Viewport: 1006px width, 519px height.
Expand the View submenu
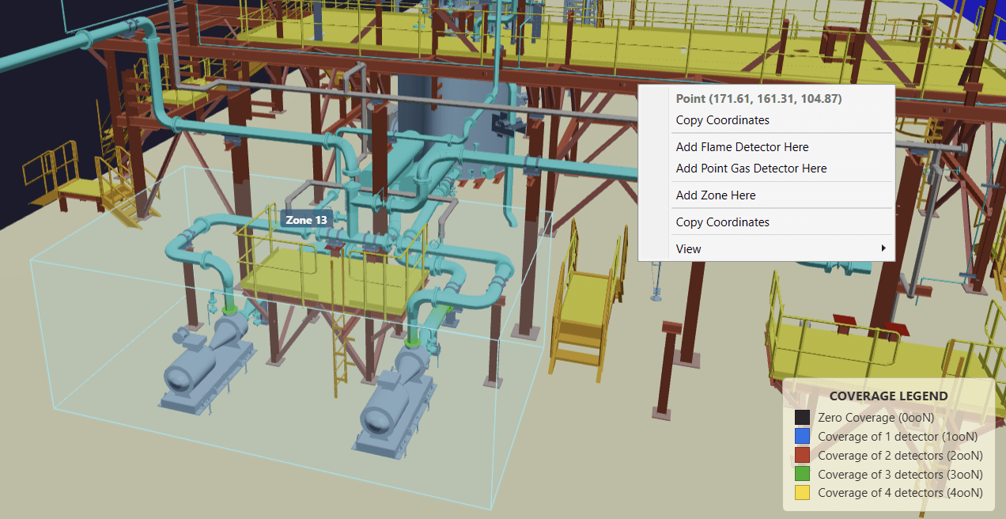[x=688, y=248]
